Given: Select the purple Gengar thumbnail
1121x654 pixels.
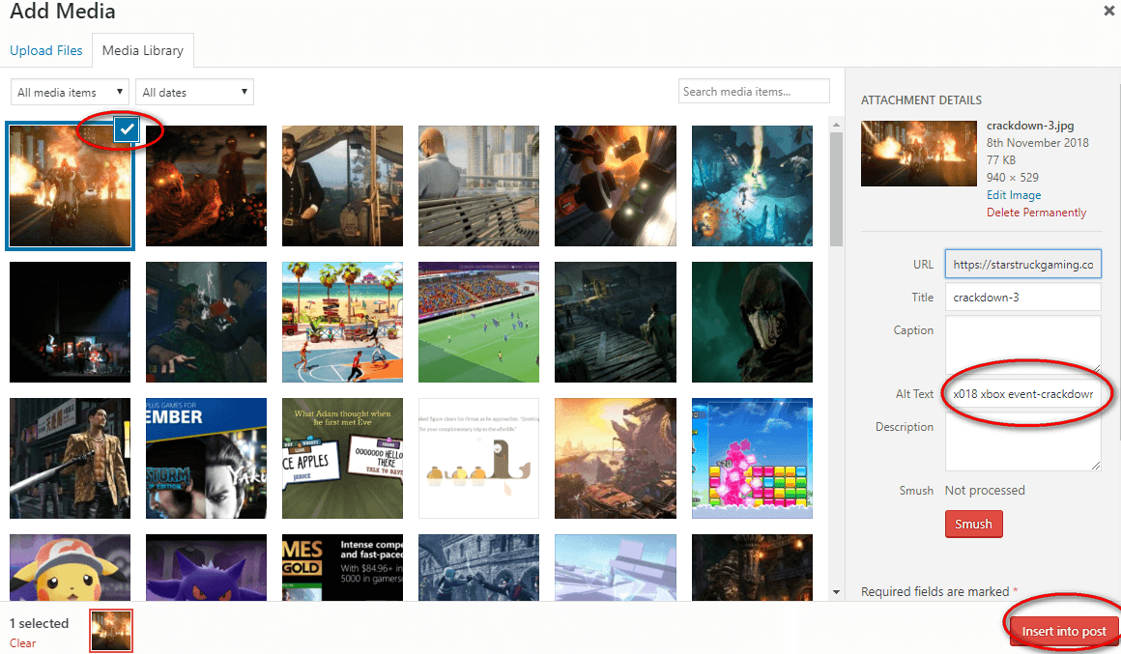Looking at the screenshot, I should coord(206,567).
